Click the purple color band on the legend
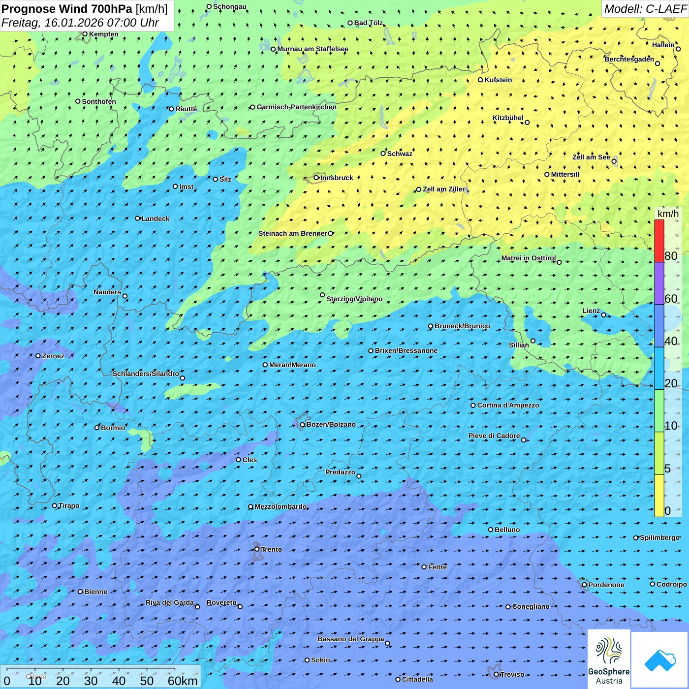 pyautogui.click(x=659, y=283)
